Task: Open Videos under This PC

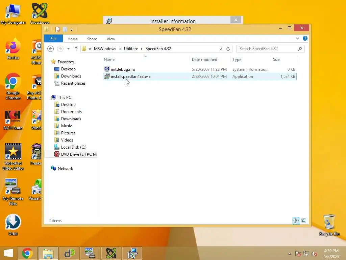Action: point(67,140)
